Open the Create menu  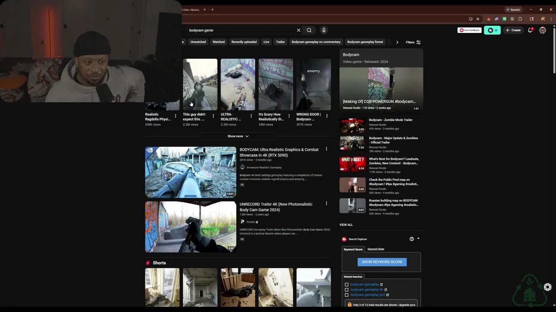tap(513, 30)
